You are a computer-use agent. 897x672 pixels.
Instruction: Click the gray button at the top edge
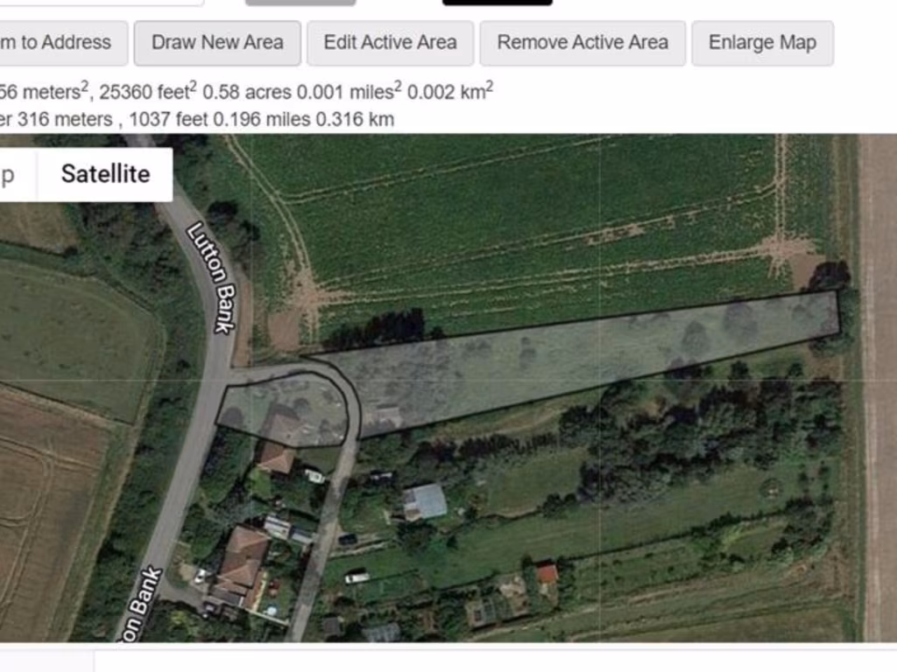coord(300,3)
